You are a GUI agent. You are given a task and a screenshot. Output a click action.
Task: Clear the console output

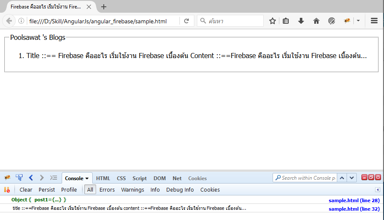click(26, 190)
